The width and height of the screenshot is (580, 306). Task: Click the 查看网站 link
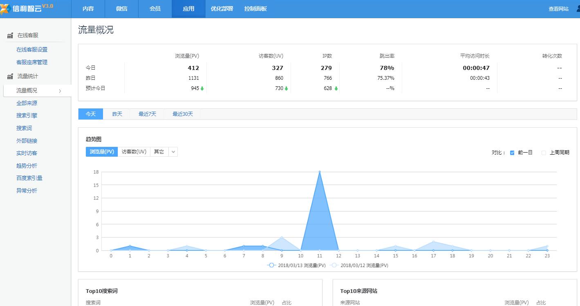[558, 8]
